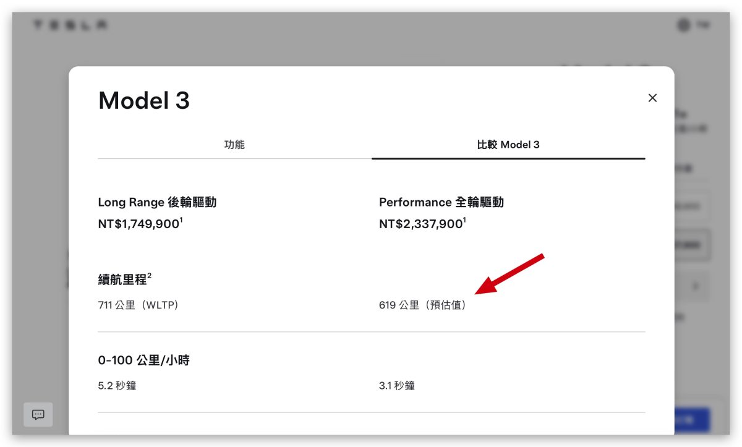The height and width of the screenshot is (447, 742).
Task: Click the 3.1 秒鐘 value
Action: (397, 386)
